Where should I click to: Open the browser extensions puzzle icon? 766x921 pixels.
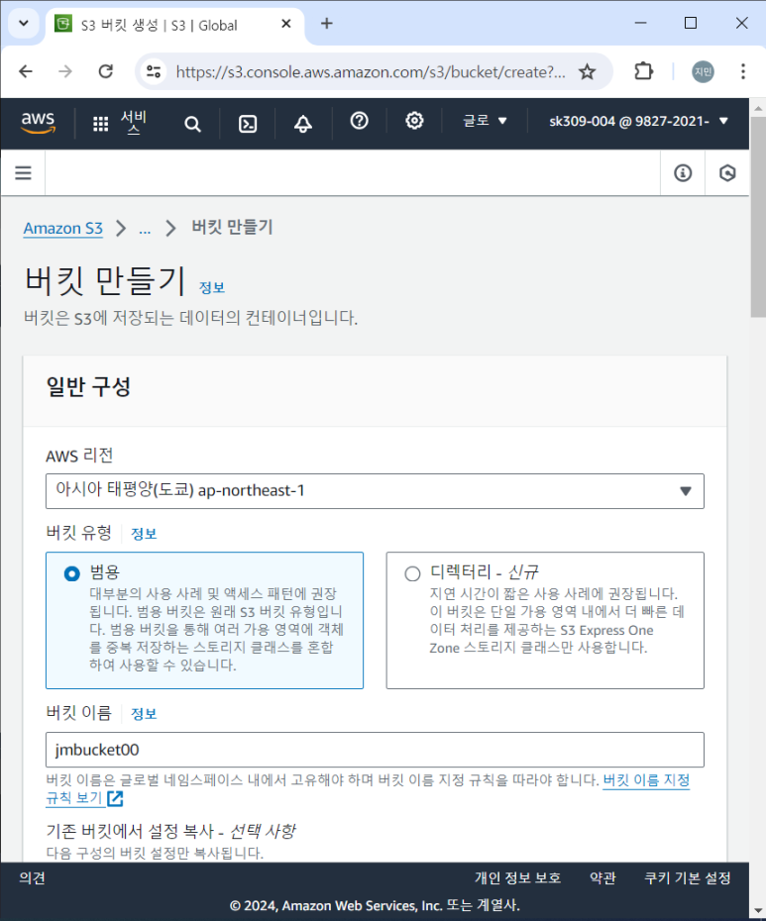point(644,71)
